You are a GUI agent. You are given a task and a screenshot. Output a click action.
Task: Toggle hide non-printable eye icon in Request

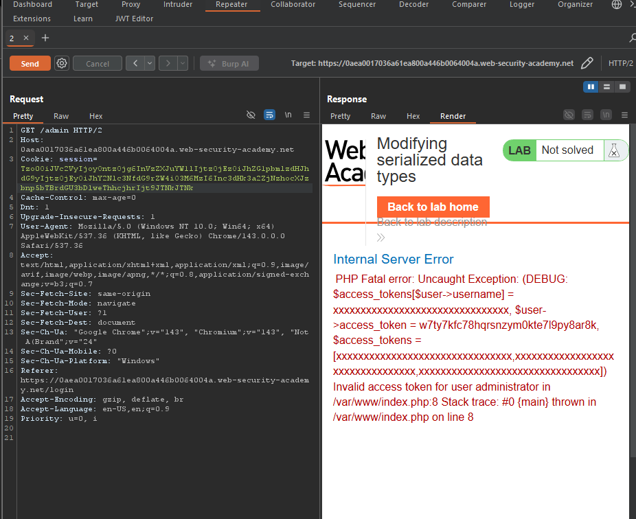point(251,115)
